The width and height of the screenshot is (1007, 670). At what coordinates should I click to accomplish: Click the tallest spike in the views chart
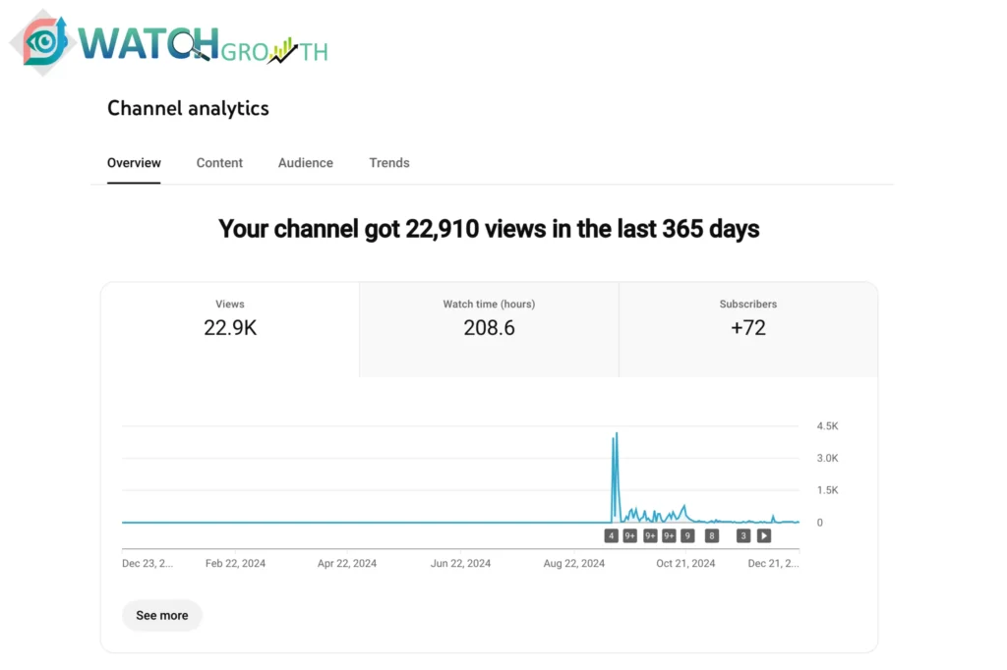click(617, 435)
